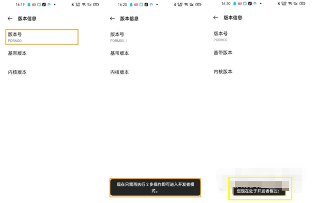The height and width of the screenshot is (203, 312).
Task: Tap cellular signal icon in right status bar
Action: coord(295,4)
